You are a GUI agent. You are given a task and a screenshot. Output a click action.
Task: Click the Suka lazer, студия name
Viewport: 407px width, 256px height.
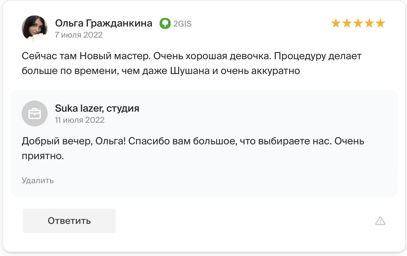click(x=97, y=108)
